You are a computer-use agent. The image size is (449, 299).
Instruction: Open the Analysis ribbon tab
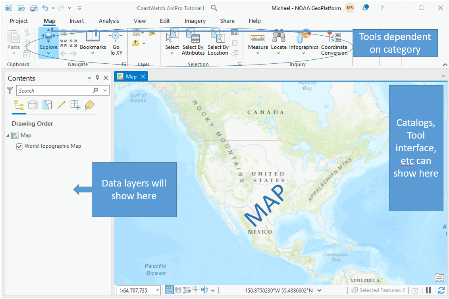109,21
